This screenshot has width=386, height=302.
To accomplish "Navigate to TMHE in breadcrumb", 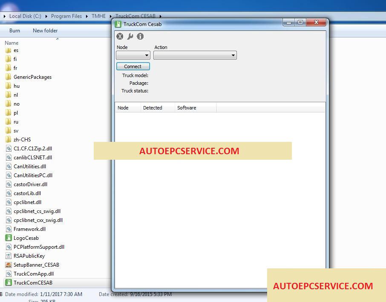I will tap(99, 16).
